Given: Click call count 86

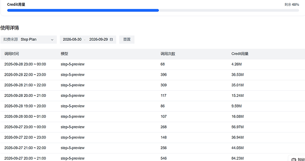Looking at the screenshot, I should (163, 106).
